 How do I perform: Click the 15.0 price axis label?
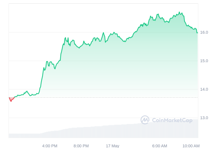click(x=204, y=61)
